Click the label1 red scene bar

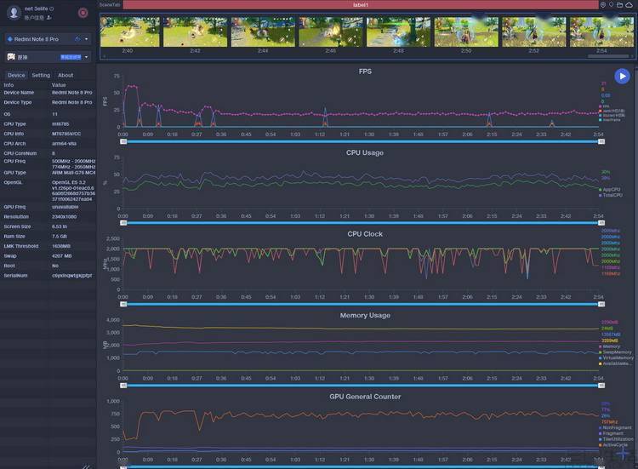[361, 5]
